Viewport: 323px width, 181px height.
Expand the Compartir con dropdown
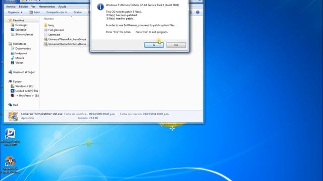pyautogui.click(x=57, y=12)
